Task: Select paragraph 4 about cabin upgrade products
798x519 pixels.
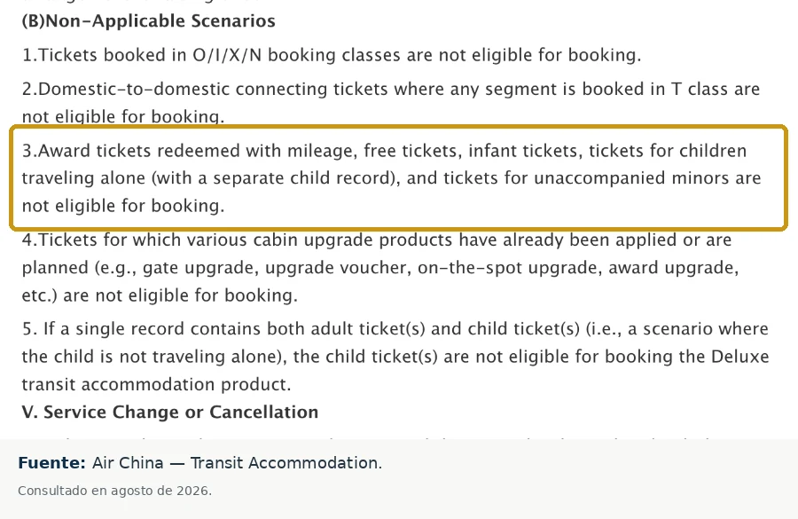Action: (x=380, y=267)
